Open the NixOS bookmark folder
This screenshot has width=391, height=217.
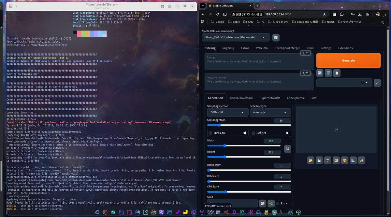[328, 22]
